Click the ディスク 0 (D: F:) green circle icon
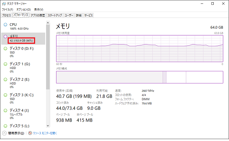Viewport: 229px width, 141px height. click(x=5, y=48)
